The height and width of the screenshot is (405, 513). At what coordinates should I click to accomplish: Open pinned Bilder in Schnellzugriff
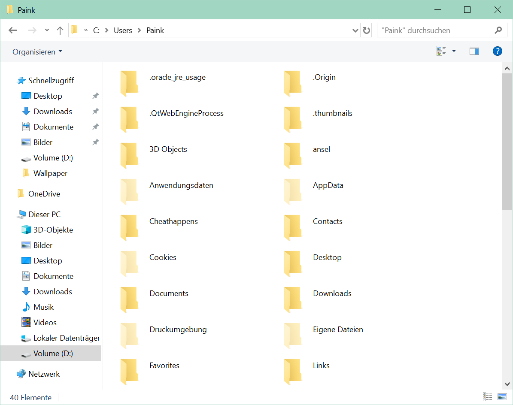[x=43, y=142]
